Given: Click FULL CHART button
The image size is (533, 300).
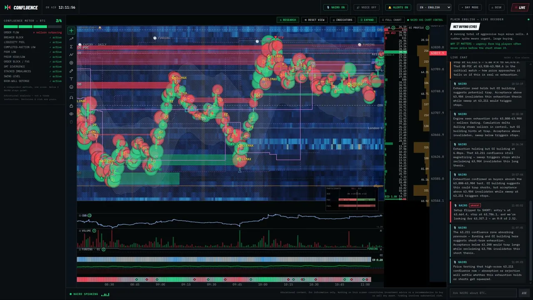Looking at the screenshot, I should click(x=392, y=20).
